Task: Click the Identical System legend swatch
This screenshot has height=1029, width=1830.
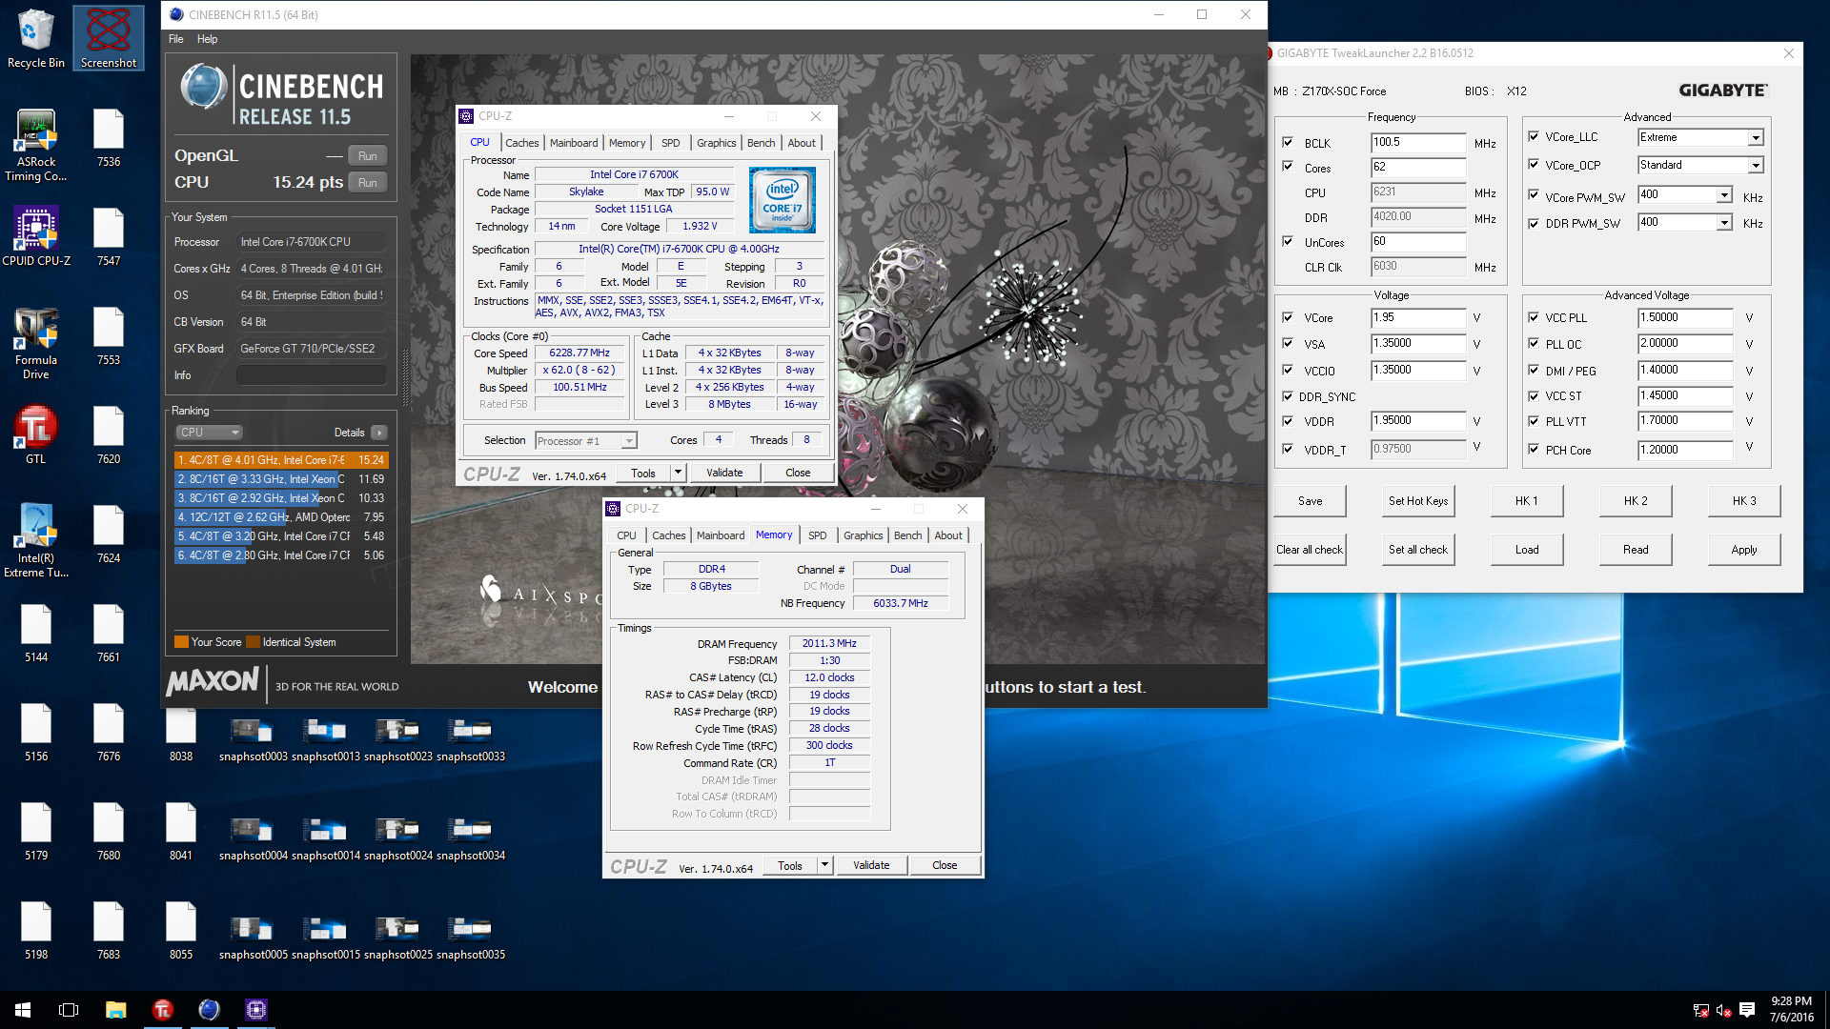Action: (x=253, y=642)
